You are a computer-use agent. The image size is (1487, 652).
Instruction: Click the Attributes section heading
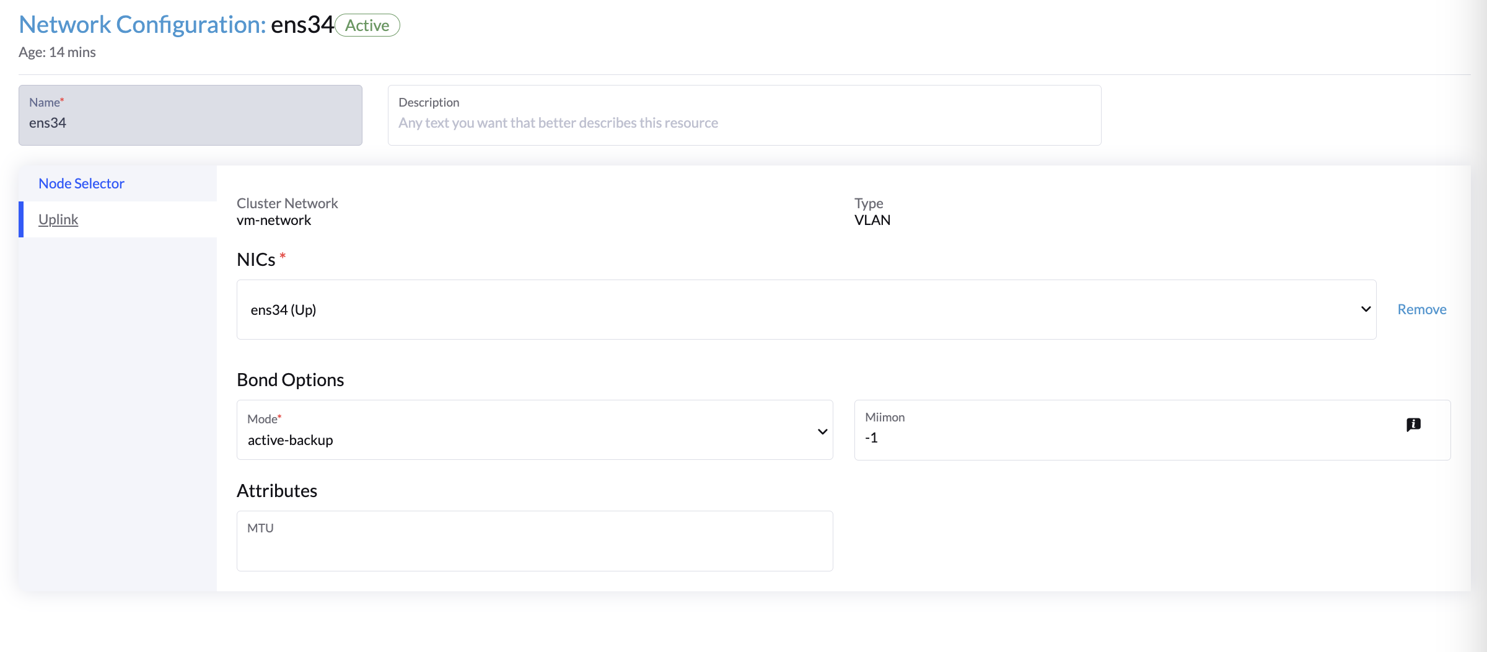[x=277, y=490]
